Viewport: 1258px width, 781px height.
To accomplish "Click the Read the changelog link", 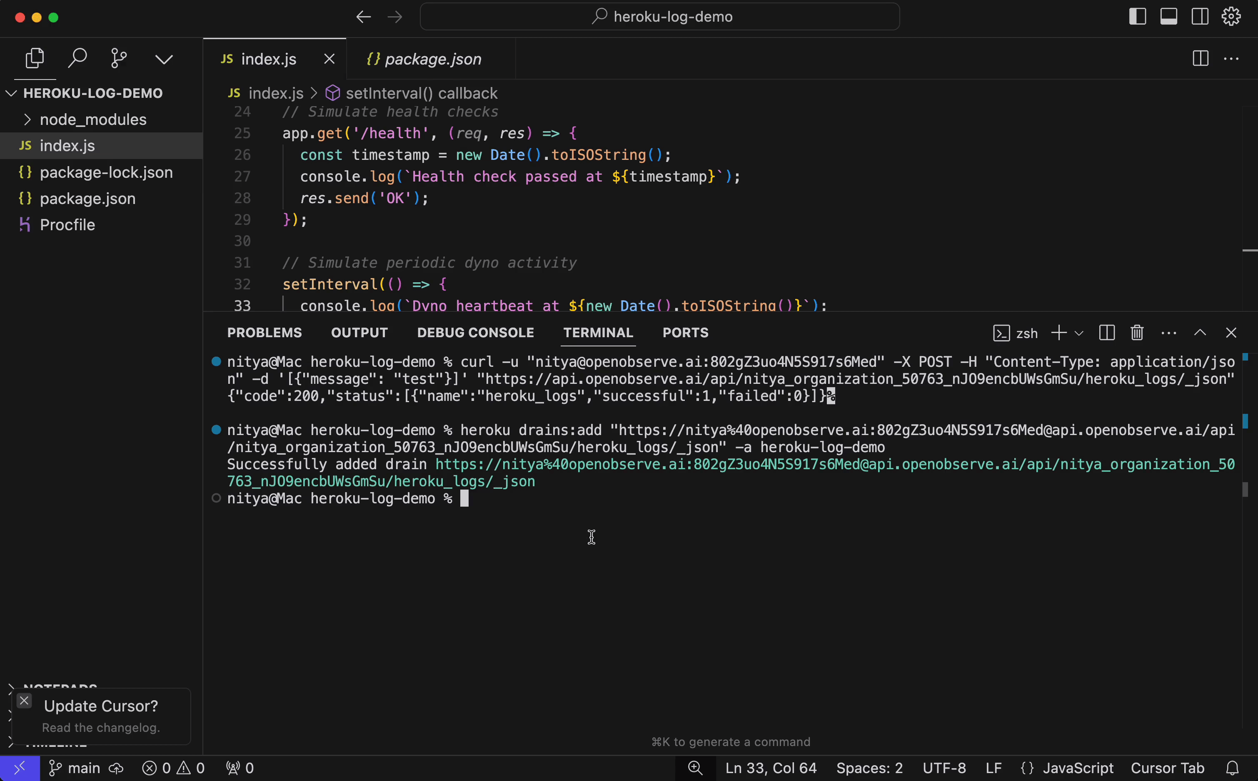I will click(101, 727).
